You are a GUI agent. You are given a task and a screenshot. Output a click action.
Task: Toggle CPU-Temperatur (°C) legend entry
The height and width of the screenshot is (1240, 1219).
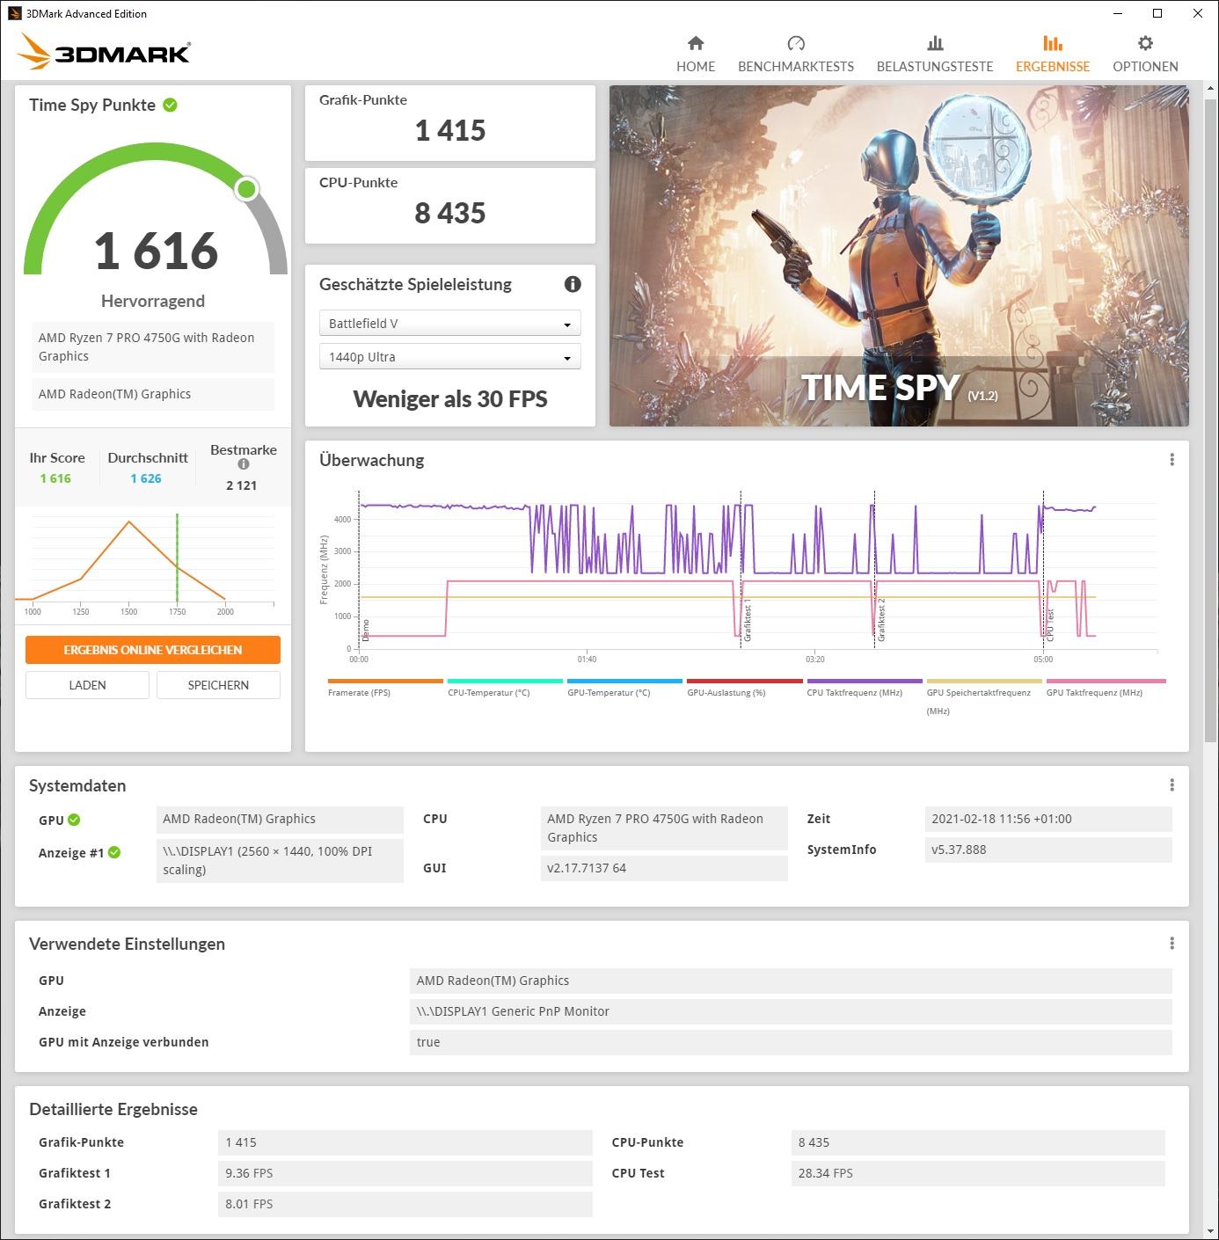point(505,688)
